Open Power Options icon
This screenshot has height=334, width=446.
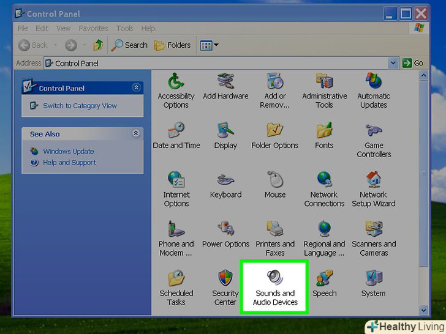point(225,234)
